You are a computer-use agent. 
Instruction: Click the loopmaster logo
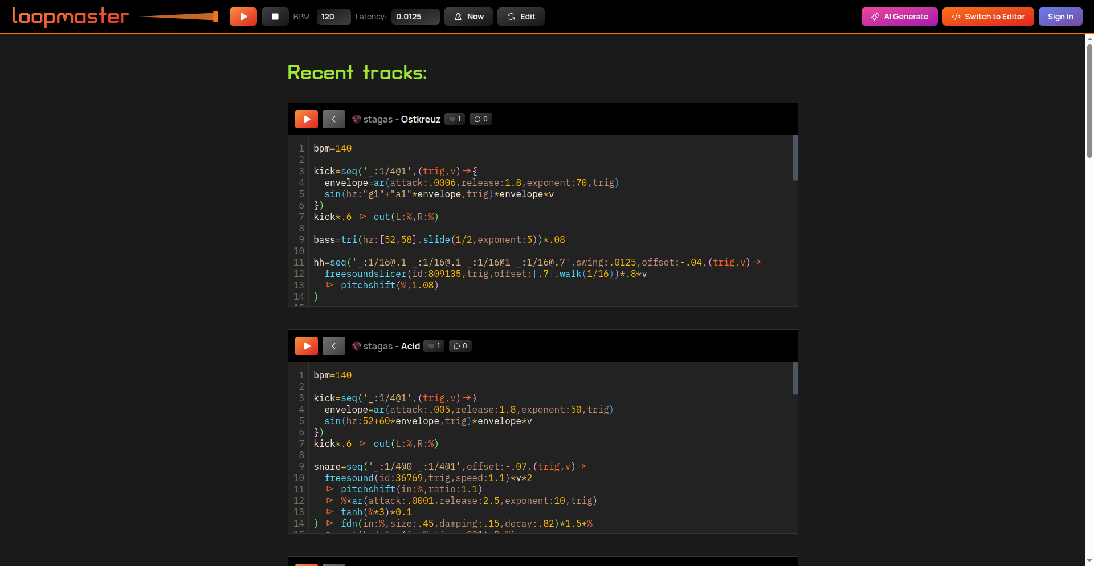coord(70,17)
